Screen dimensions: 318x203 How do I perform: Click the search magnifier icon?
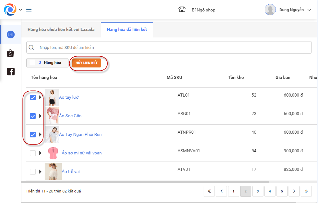coord(31,48)
